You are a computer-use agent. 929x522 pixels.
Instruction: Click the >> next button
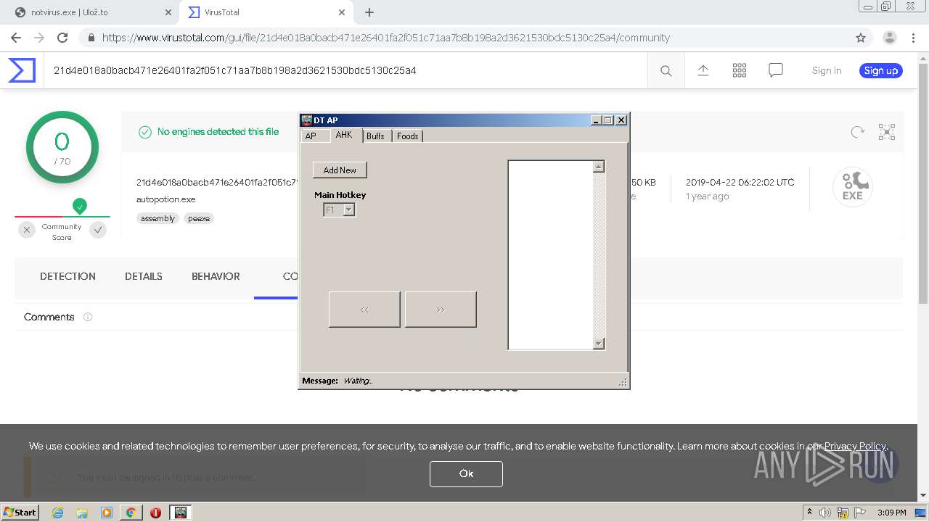pos(441,310)
